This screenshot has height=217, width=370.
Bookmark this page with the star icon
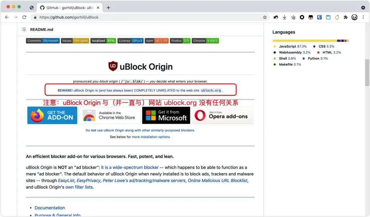click(x=265, y=17)
